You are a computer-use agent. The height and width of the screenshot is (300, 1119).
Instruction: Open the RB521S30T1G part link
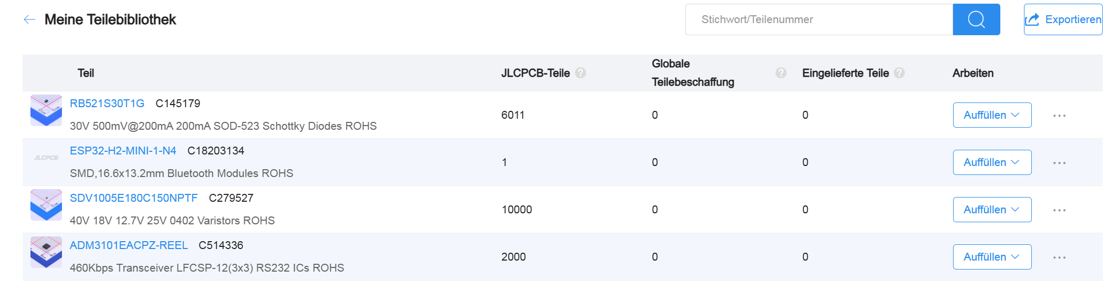click(107, 104)
